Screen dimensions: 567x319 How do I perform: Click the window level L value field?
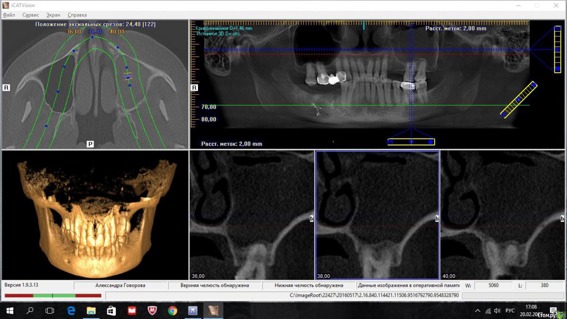[543, 285]
